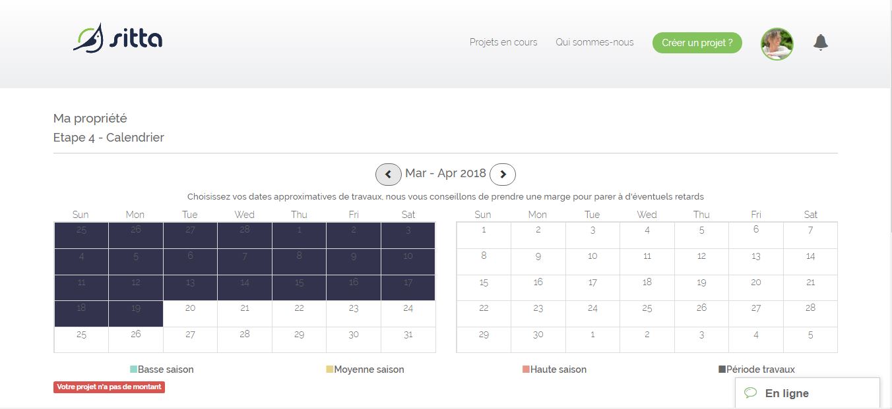Select April 7 in the right calendar

click(x=811, y=235)
